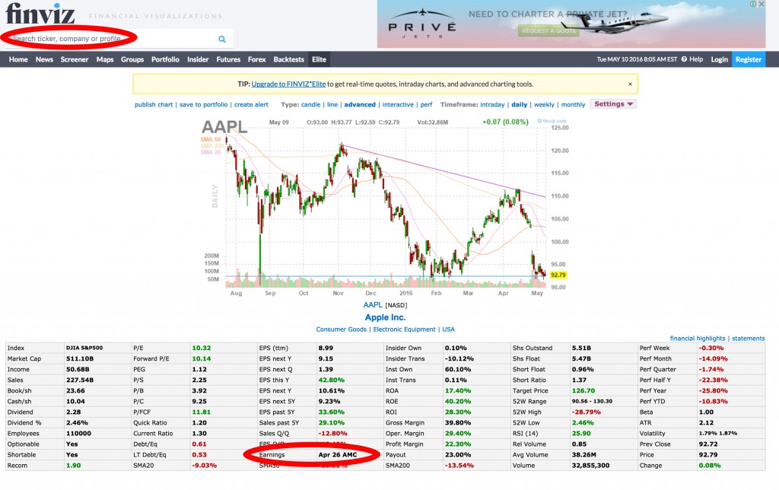Switch chart type to candle
The image size is (779, 490).
(310, 104)
